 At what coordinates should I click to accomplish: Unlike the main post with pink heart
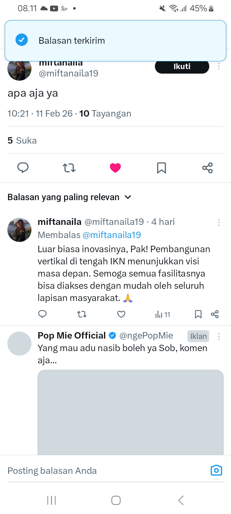pos(115,168)
